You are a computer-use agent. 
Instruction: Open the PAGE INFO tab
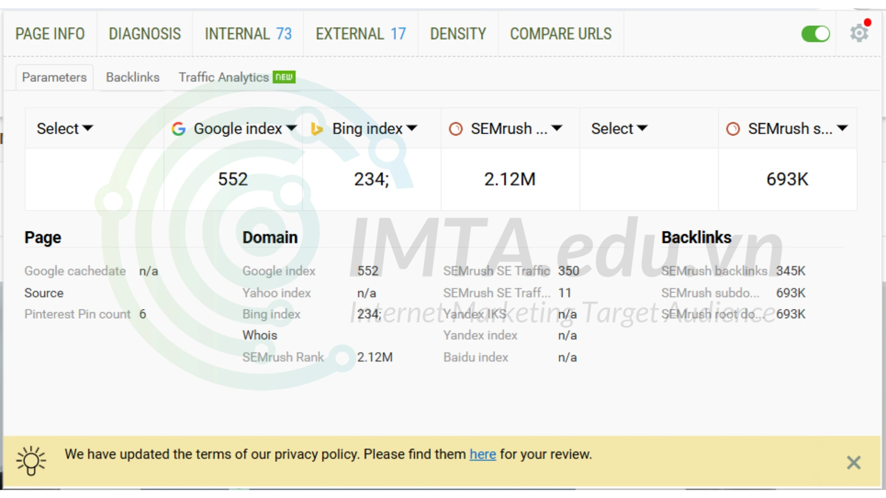[x=50, y=34]
